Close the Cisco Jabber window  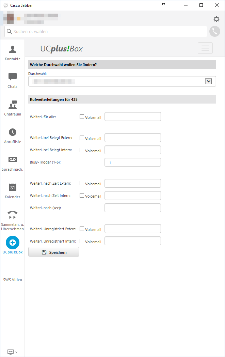click(217, 5)
